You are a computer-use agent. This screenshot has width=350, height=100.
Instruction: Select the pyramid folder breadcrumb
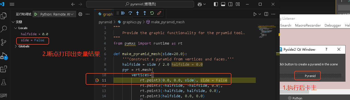point(105,22)
